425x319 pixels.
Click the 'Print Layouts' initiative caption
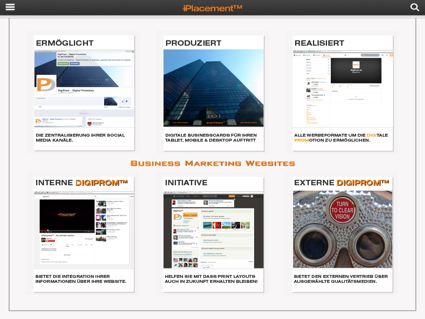coord(211,279)
